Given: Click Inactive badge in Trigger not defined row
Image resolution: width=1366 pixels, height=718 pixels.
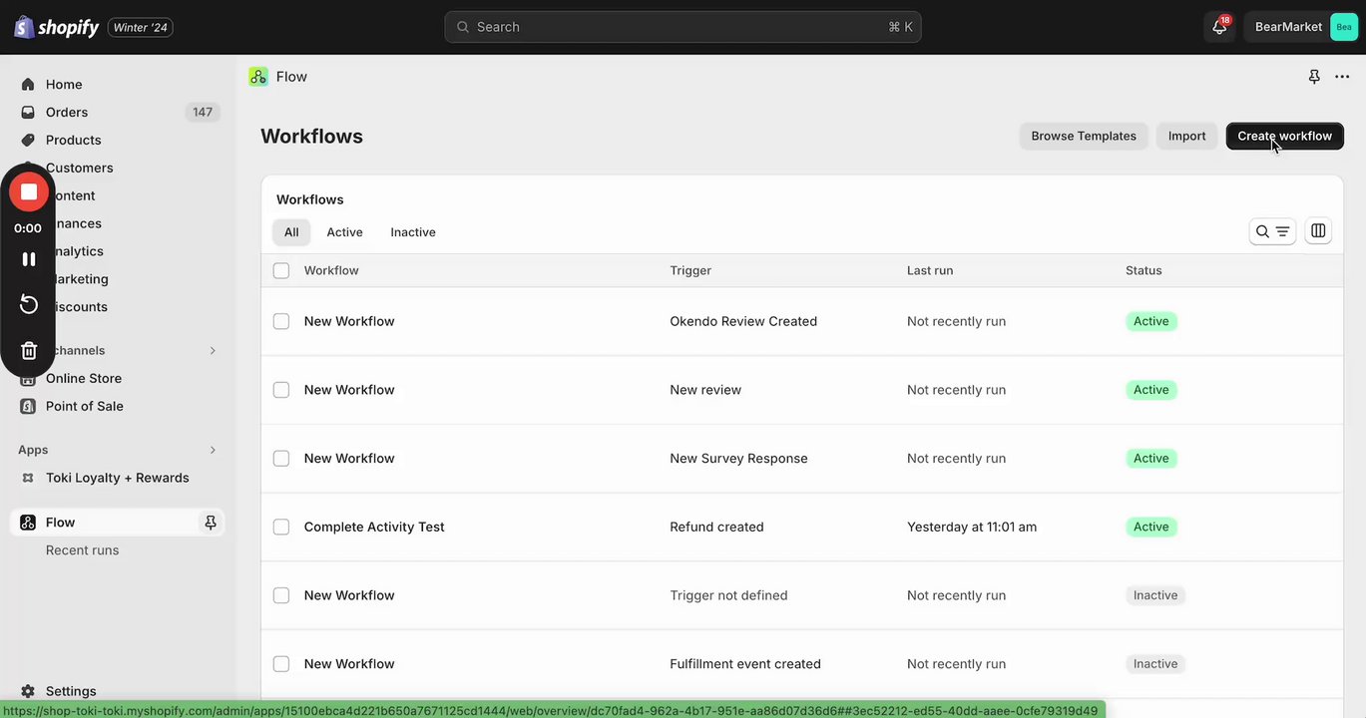Looking at the screenshot, I should click(1155, 595).
